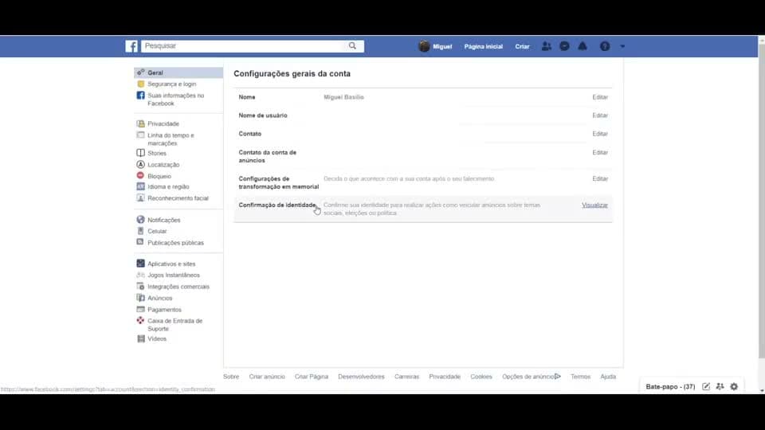Open Miguel's profile avatar
The width and height of the screenshot is (765, 430).
click(x=424, y=46)
